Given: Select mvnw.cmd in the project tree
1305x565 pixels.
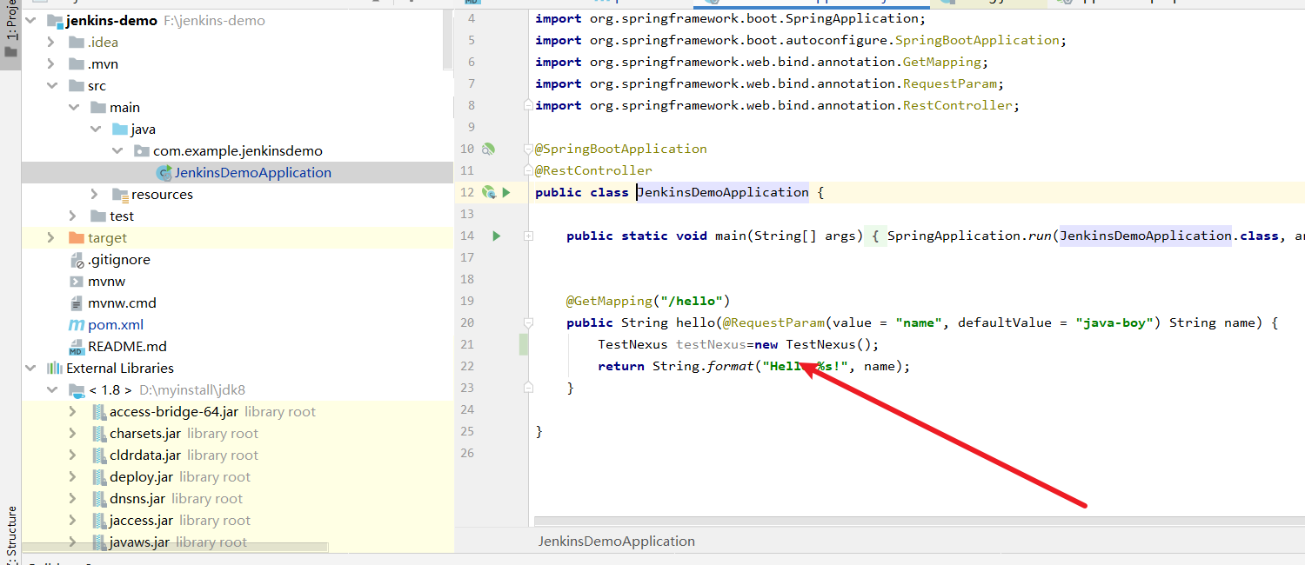Looking at the screenshot, I should (122, 303).
